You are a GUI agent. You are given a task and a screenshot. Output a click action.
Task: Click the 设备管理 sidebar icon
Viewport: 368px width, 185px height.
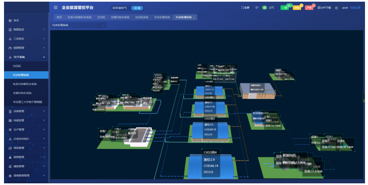point(10,111)
